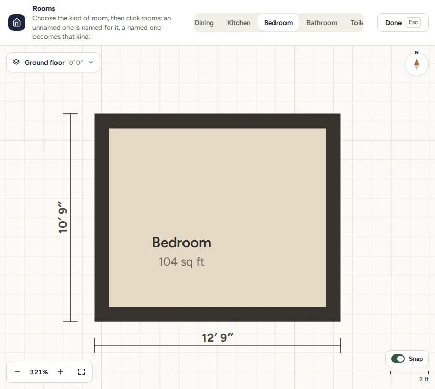Click the 10′ 9″ height dimension
The image size is (435, 389).
click(x=63, y=218)
